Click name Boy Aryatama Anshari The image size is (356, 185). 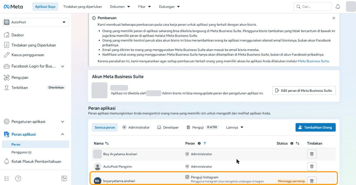(x=120, y=154)
